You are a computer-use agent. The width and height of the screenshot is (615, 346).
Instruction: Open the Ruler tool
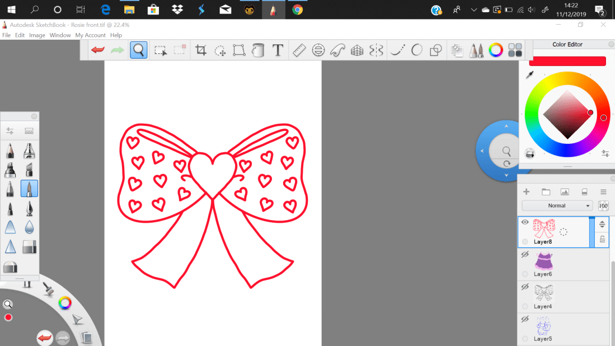(x=299, y=50)
